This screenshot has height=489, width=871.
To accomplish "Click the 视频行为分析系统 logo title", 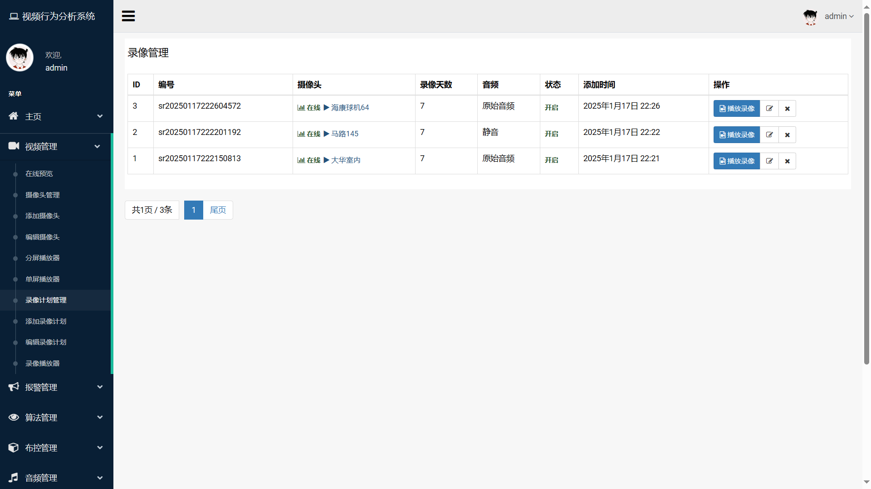I will [52, 16].
